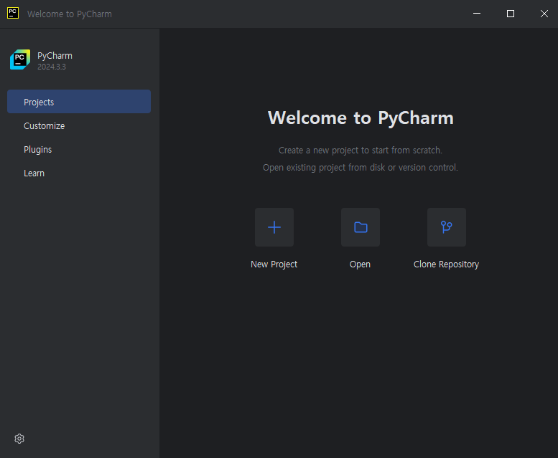Viewport: 558px width, 458px height.
Task: Maximize the Welcome to PyCharm window
Action: point(511,14)
